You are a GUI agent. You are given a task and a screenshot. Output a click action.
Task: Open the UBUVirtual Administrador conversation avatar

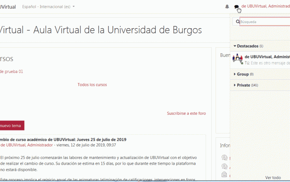tap(238, 58)
